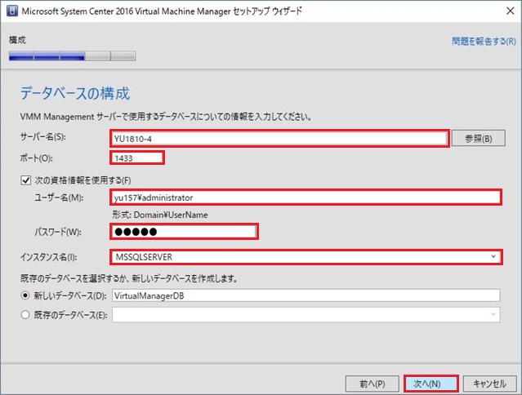Click the サーバー名 field containing YU1810-4
Image resolution: width=522 pixels, height=395 pixels.
coord(278,138)
